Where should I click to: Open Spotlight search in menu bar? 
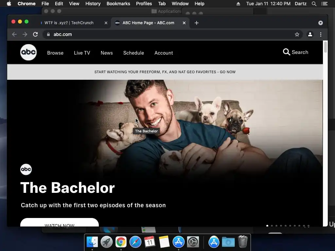pyautogui.click(x=314, y=4)
